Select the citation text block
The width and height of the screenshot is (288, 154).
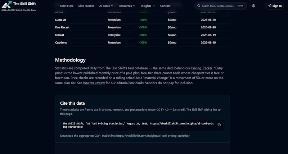pos(138,125)
